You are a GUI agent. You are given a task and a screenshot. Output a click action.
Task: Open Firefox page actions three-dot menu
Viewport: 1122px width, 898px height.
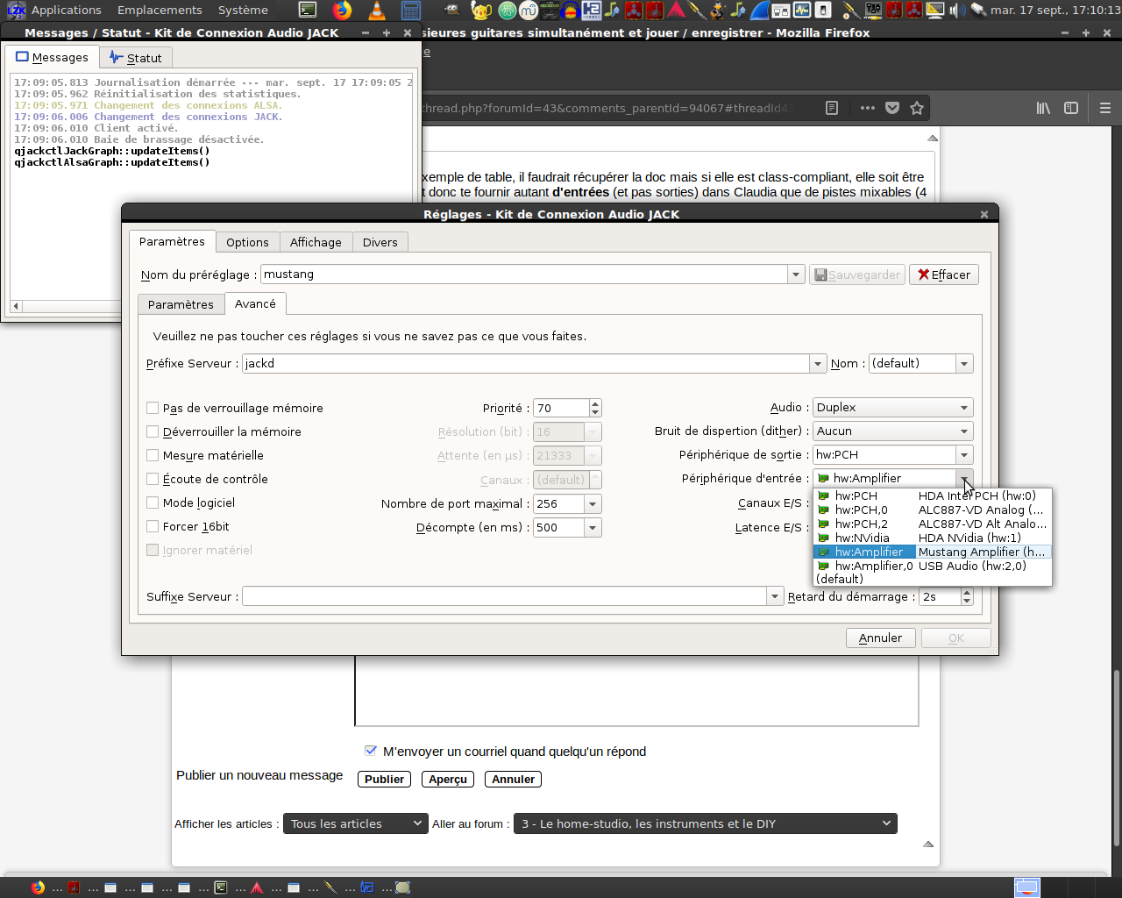(868, 108)
